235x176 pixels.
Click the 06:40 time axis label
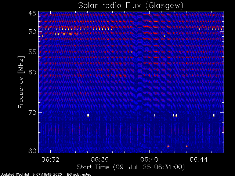(x=149, y=159)
